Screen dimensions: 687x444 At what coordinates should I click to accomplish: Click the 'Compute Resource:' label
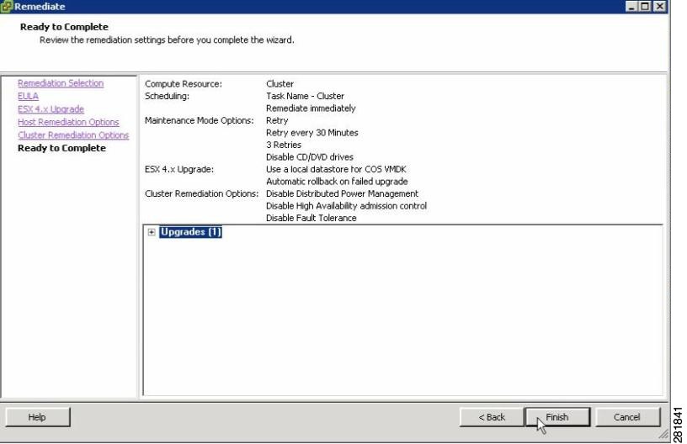pos(184,84)
